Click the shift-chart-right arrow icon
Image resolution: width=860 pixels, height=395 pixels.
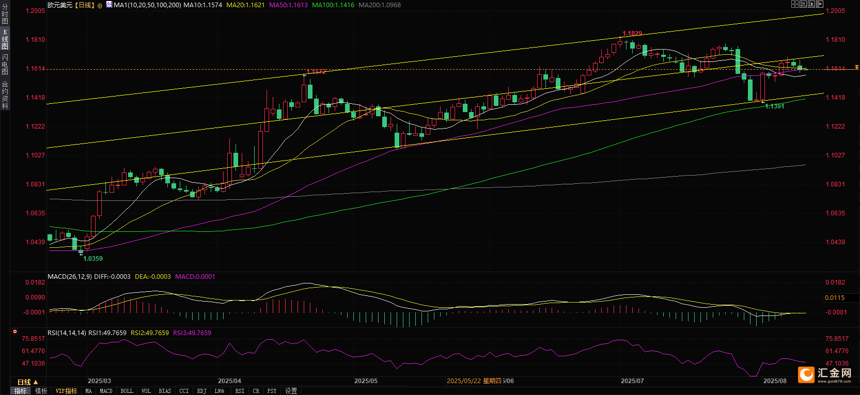click(820, 4)
